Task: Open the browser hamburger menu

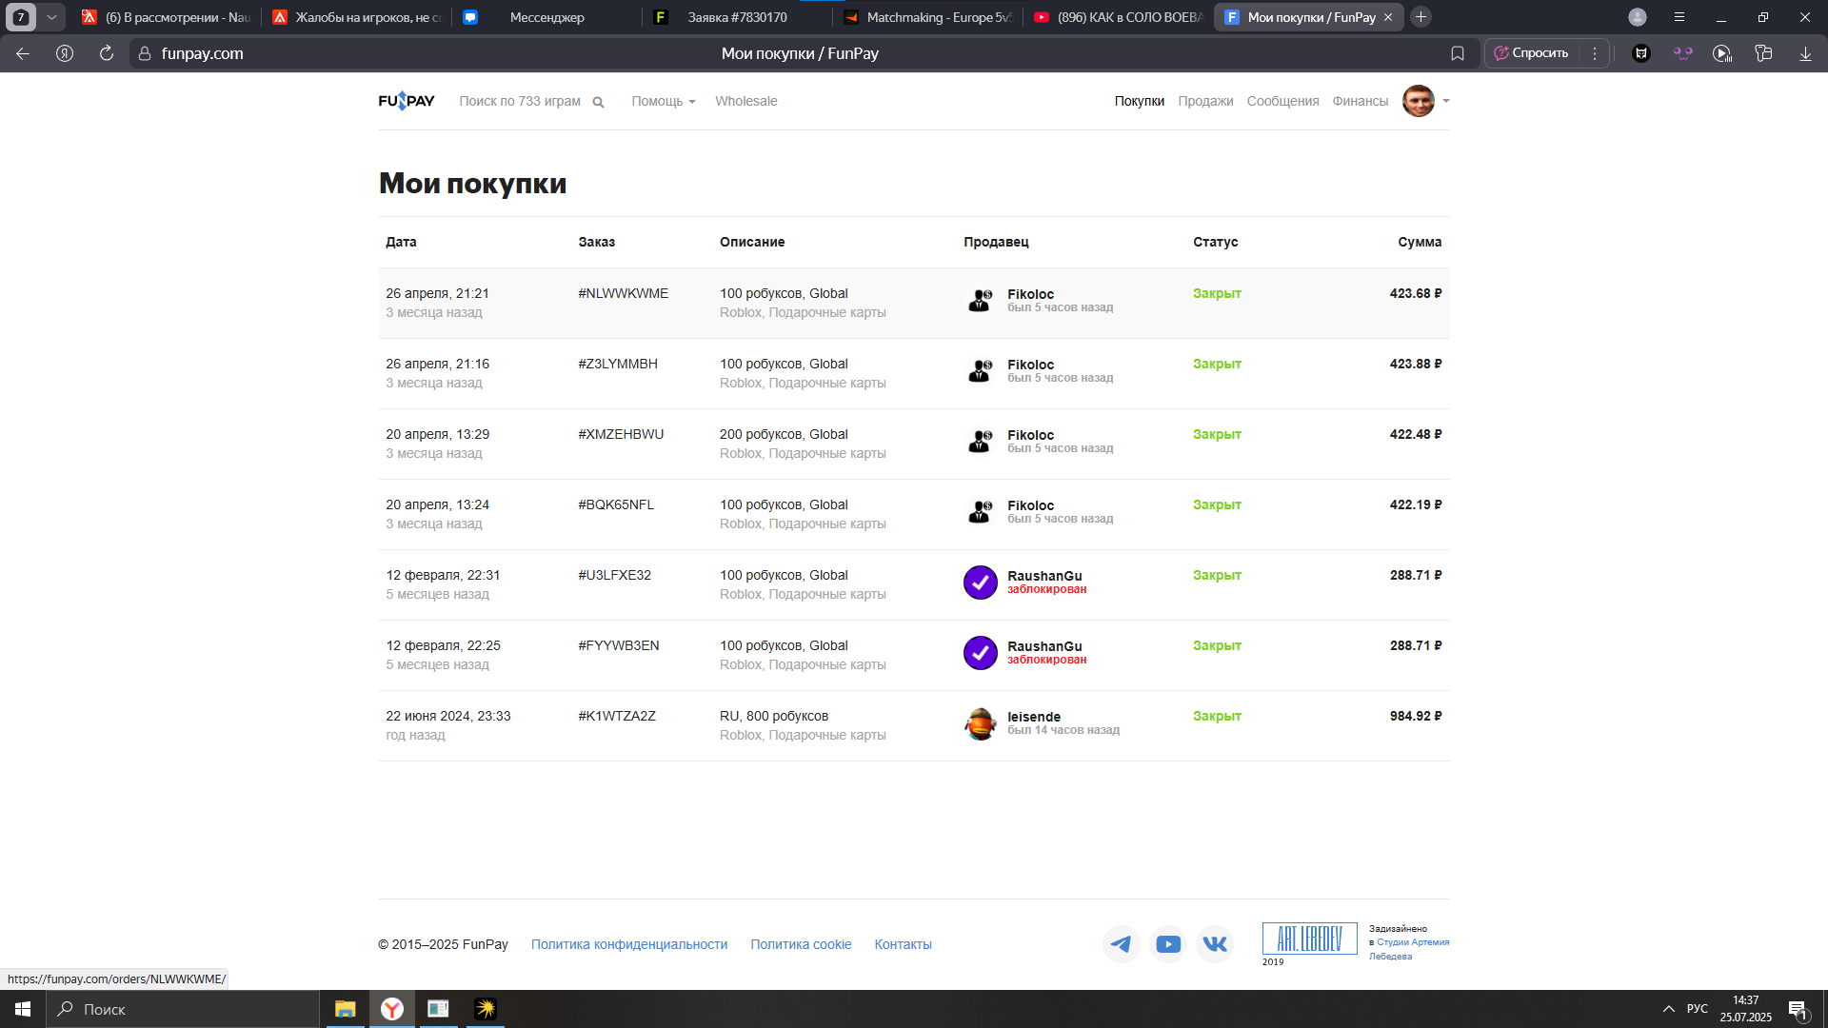Action: (1679, 17)
